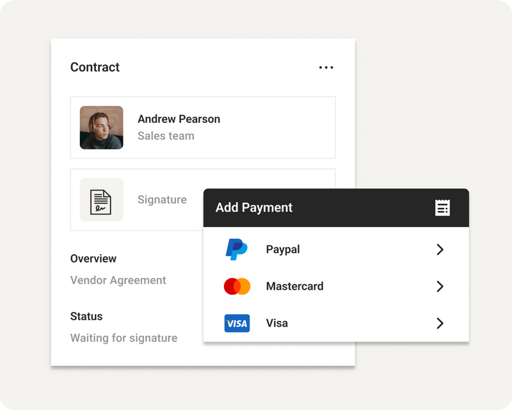Select Visa payment option
The height and width of the screenshot is (410, 512).
coord(336,323)
